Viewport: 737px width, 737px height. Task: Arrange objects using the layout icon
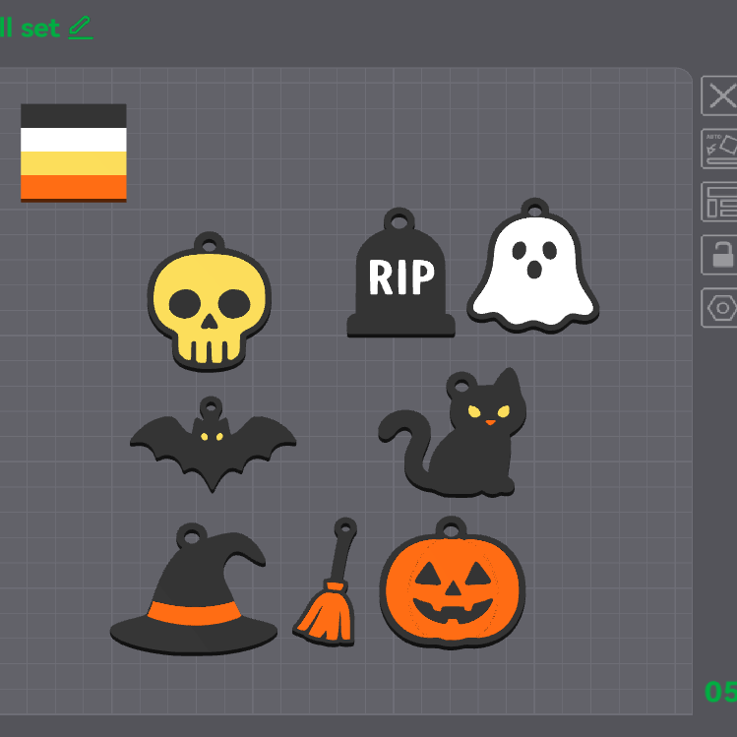click(721, 202)
